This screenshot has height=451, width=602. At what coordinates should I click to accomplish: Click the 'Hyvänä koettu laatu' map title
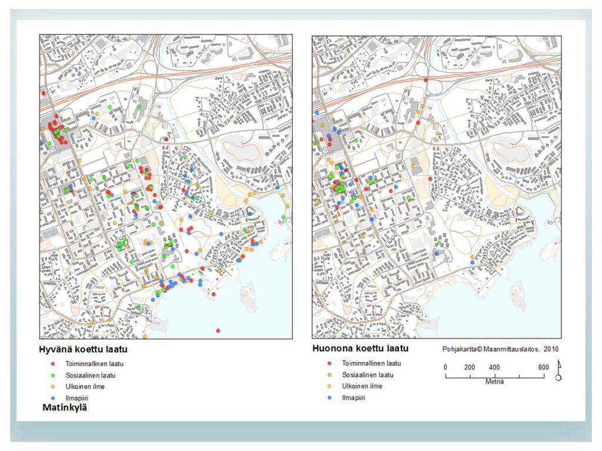pos(83,349)
